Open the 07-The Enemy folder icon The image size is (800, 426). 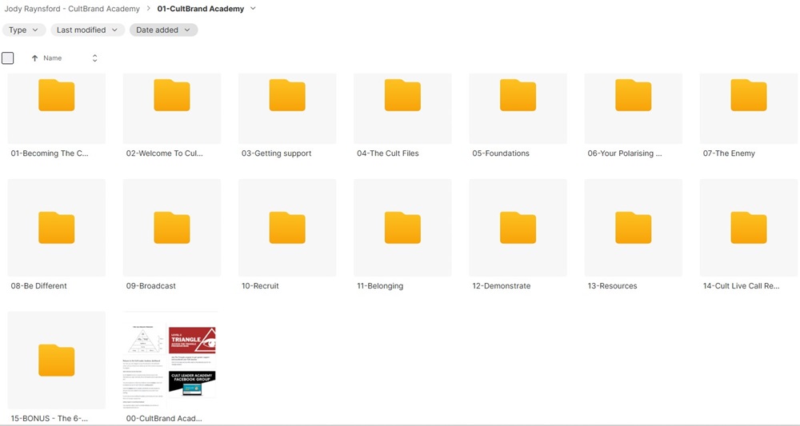point(748,96)
